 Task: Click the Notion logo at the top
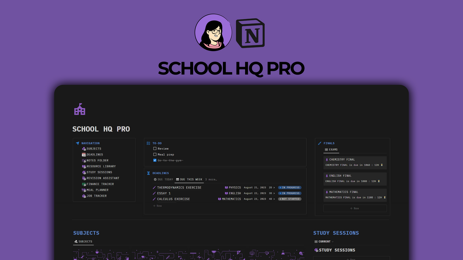[x=251, y=33]
